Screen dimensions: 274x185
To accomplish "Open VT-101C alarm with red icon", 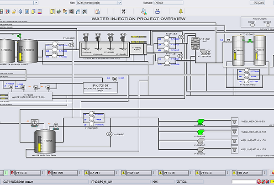I will point(28,173).
